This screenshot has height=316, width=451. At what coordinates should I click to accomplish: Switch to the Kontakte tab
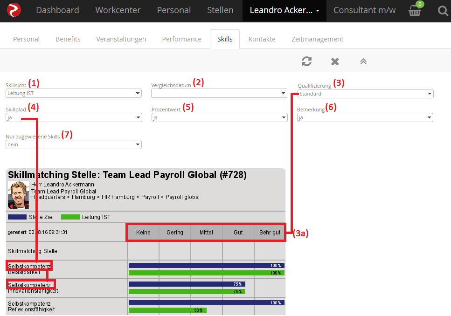pyautogui.click(x=262, y=39)
